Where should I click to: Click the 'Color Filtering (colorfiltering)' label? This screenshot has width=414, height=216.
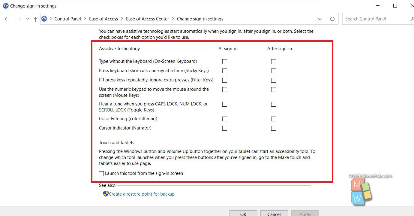[x=128, y=119]
